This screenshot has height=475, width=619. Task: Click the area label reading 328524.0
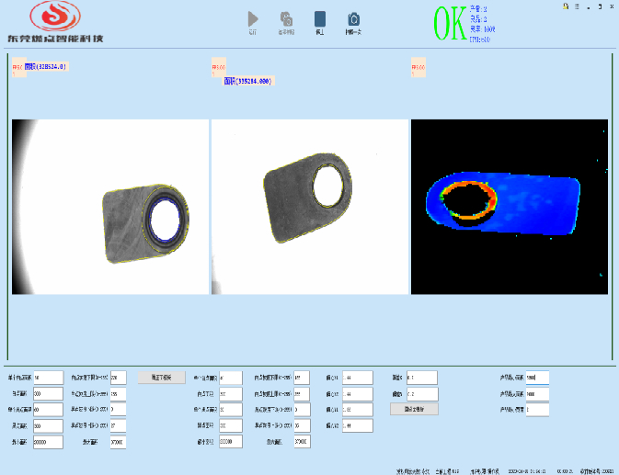(45, 67)
